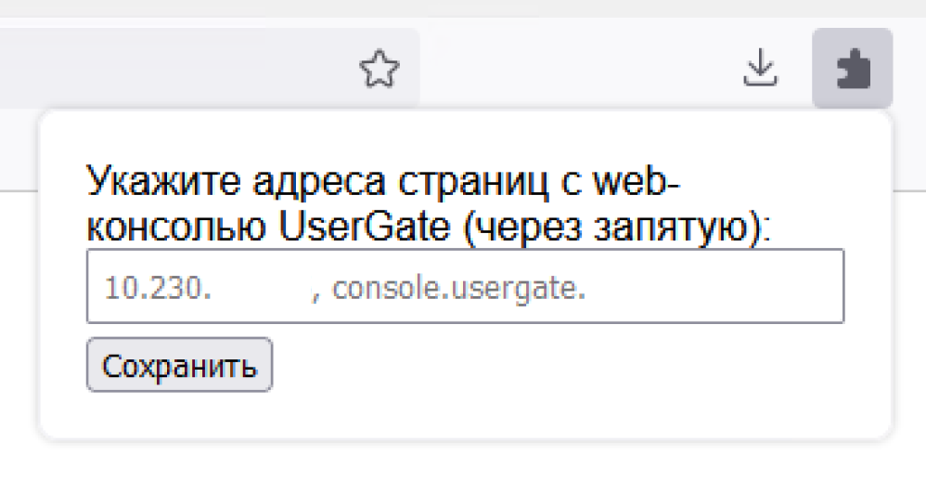
Task: Close the popup via highlighted extensions button
Action: (x=852, y=69)
